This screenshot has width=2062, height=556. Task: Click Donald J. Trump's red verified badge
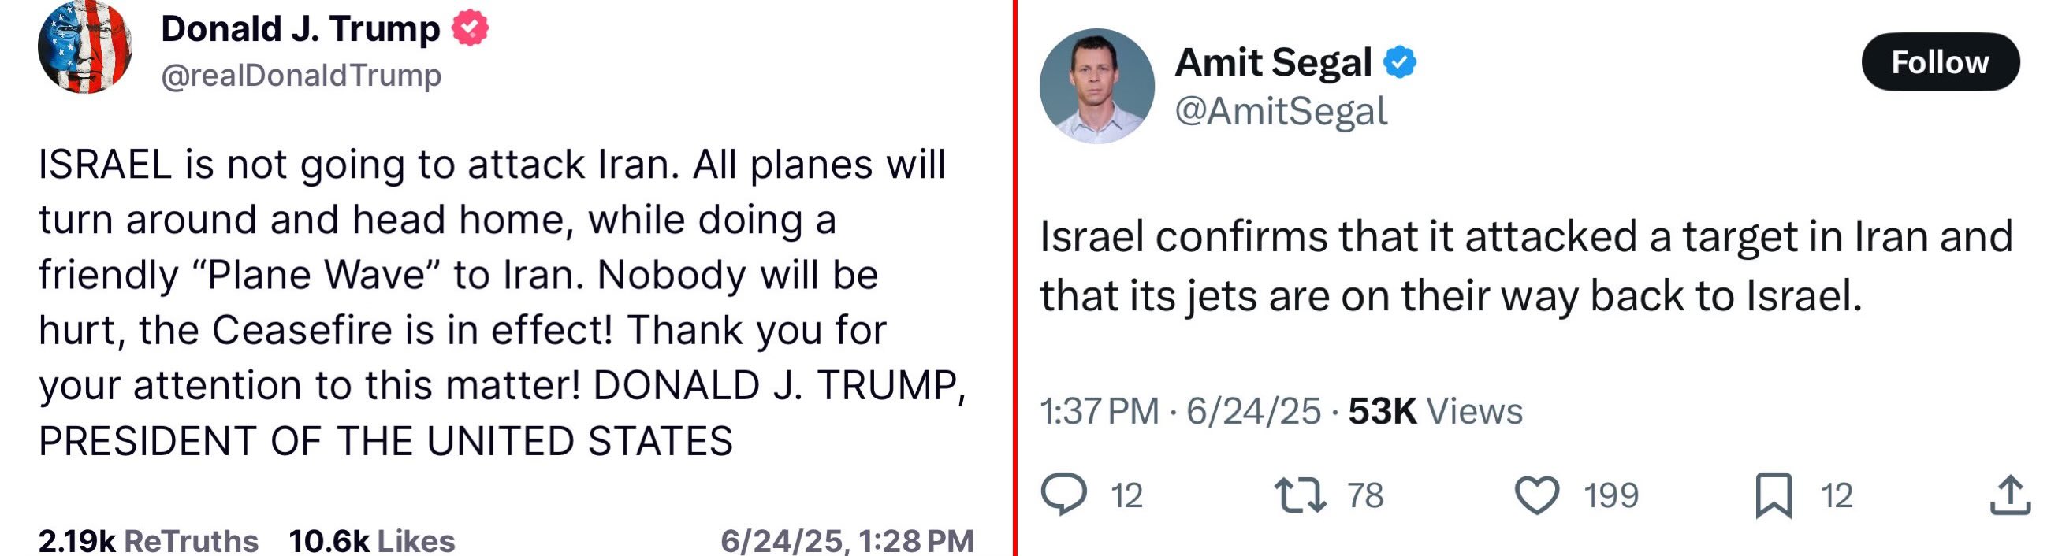tap(470, 28)
